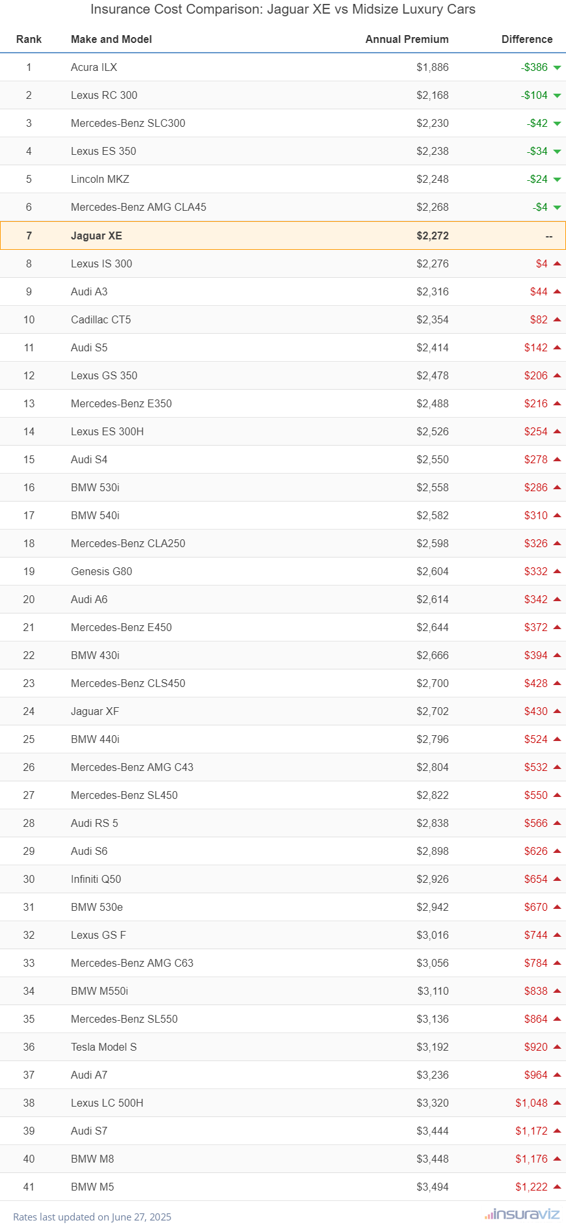The width and height of the screenshot is (566, 1227).
Task: Click the Genesis G80 premium value $2,604
Action: coord(433,571)
